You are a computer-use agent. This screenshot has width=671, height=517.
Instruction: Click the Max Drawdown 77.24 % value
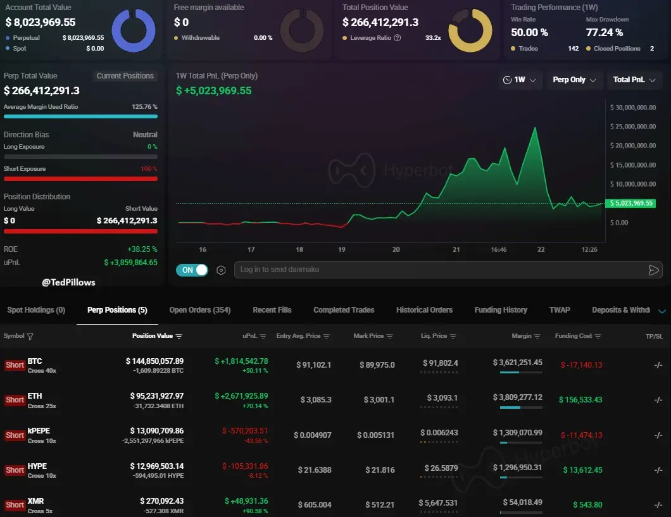coord(605,32)
